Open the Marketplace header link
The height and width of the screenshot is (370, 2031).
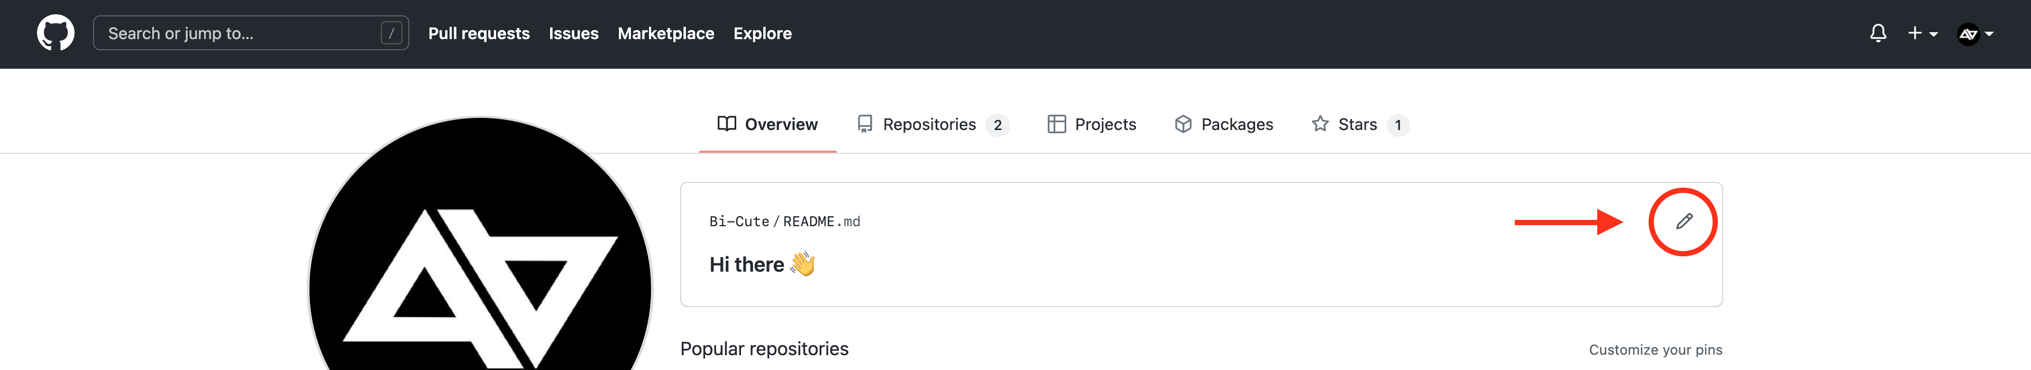pyautogui.click(x=665, y=33)
